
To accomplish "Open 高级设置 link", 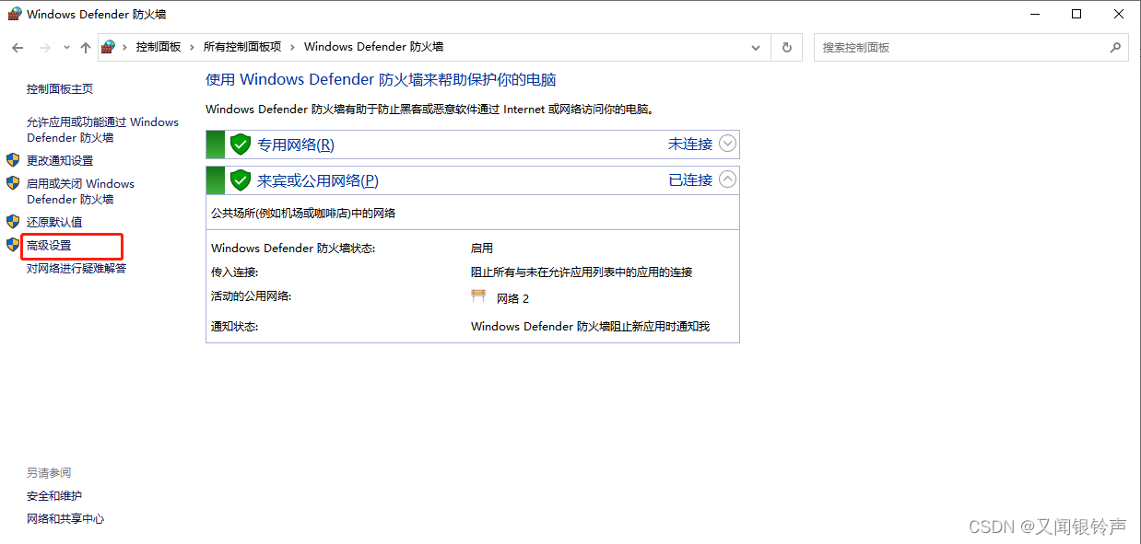I will point(49,246).
